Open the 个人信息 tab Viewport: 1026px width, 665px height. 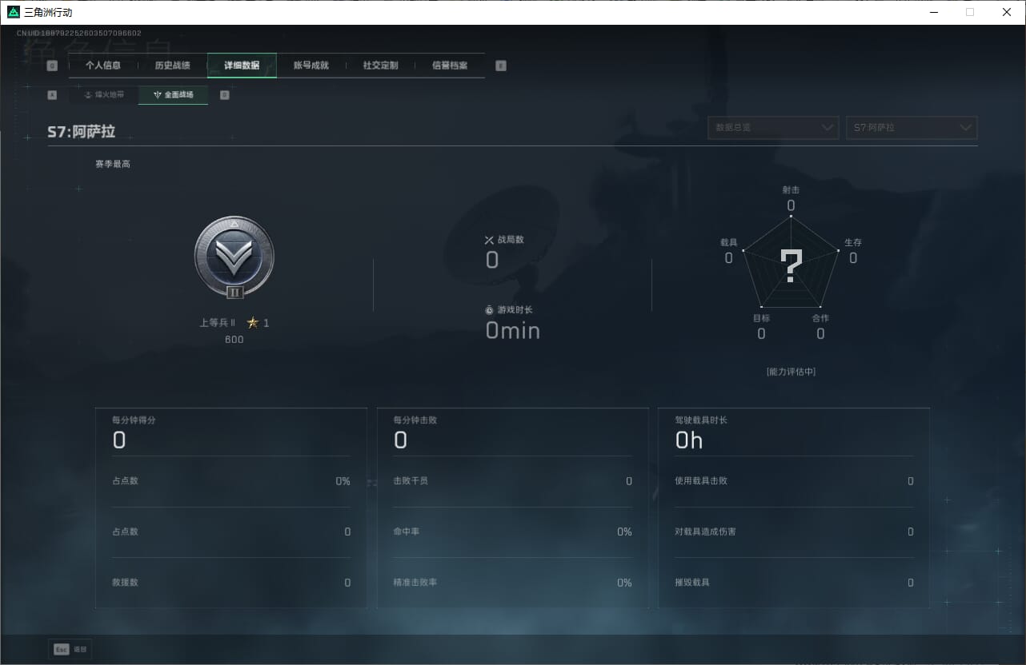point(103,66)
